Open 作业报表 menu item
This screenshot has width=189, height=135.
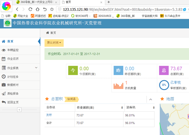20,68
